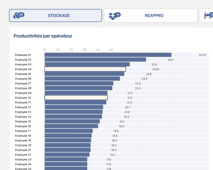
Task: Click the 22.6 value label
Action: [x=138, y=84]
